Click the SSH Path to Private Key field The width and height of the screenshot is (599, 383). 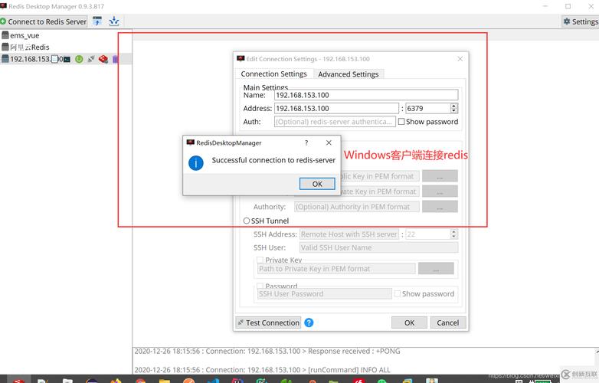[x=336, y=269]
